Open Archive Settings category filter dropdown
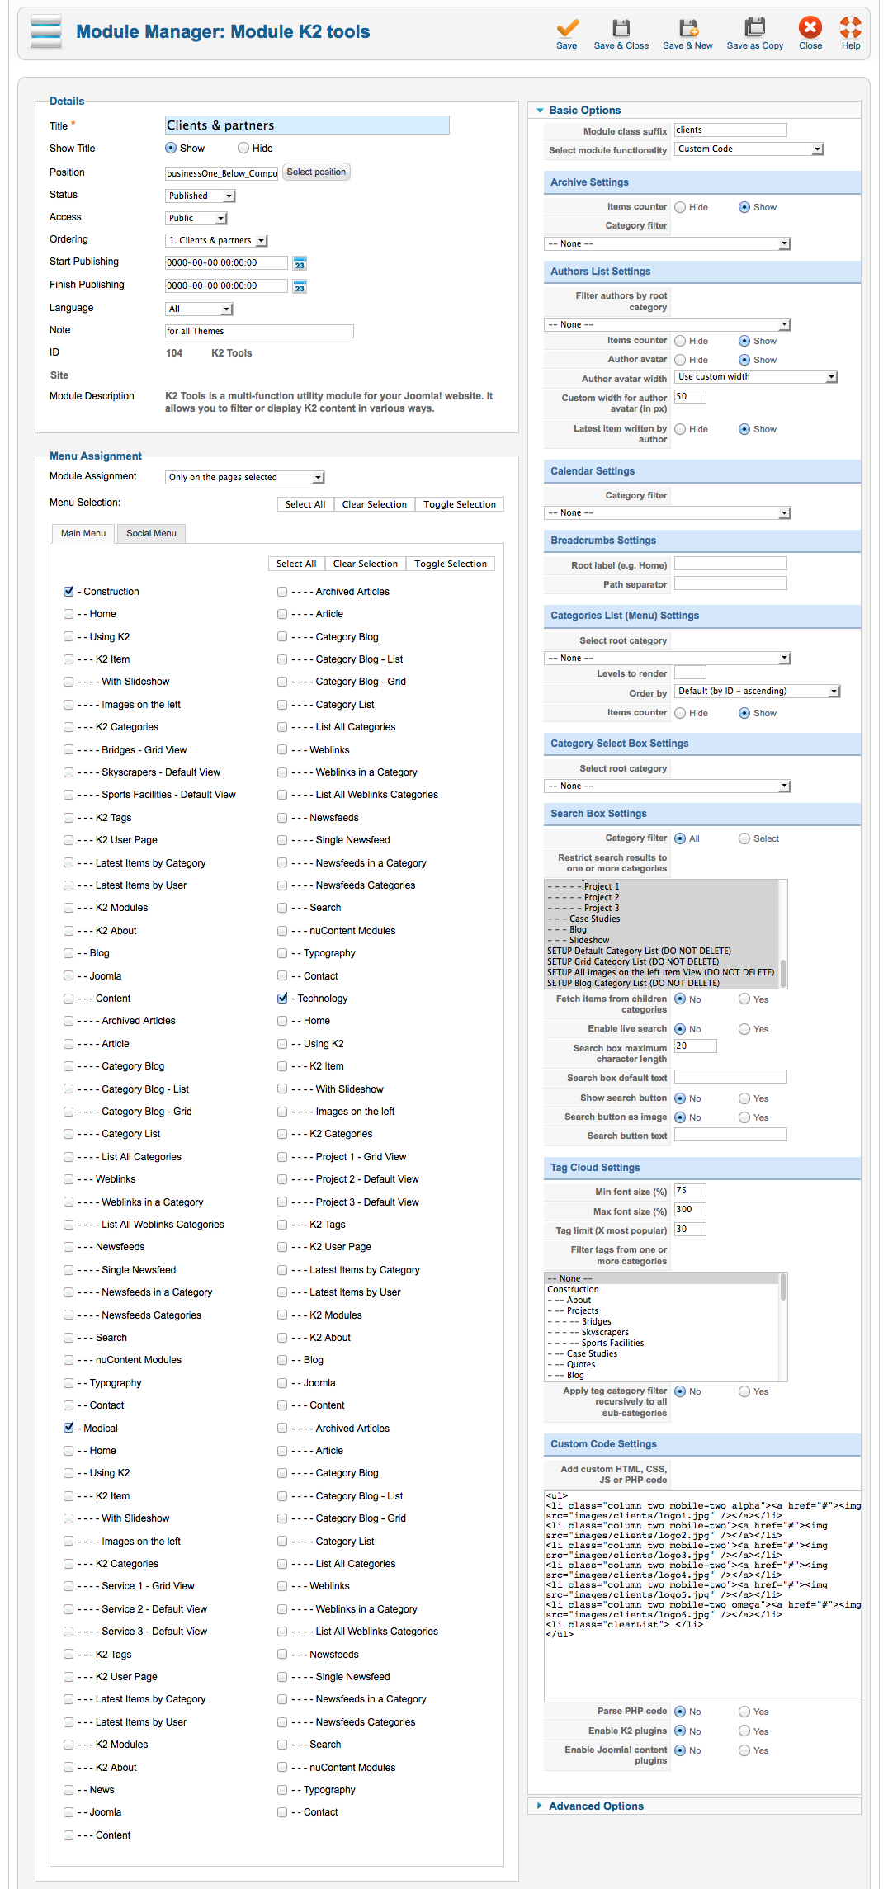888x1889 pixels. (668, 243)
